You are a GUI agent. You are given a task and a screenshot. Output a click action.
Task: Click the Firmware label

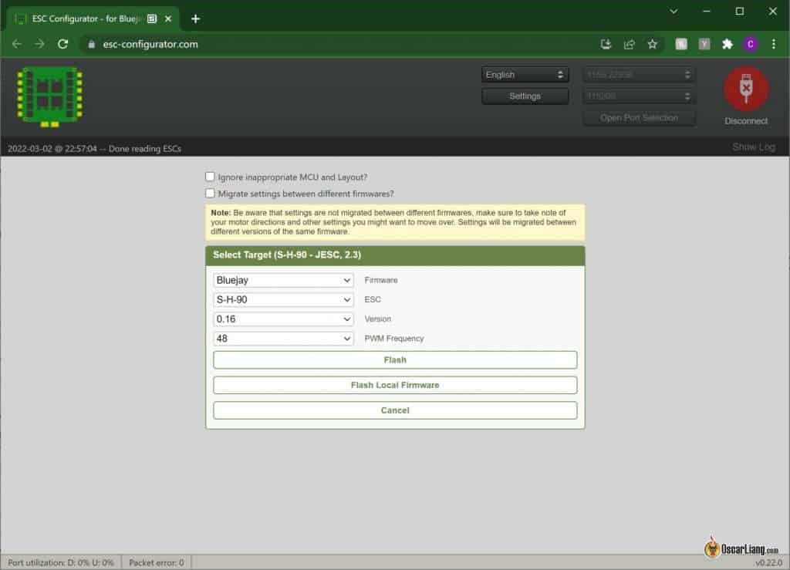pos(381,280)
